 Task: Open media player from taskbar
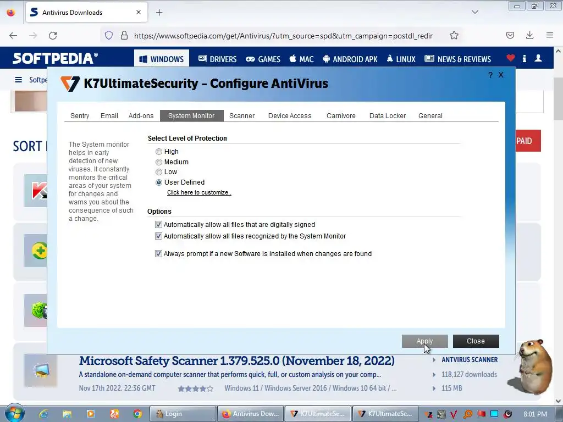91,414
